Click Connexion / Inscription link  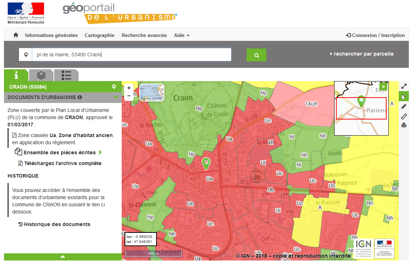pos(375,35)
